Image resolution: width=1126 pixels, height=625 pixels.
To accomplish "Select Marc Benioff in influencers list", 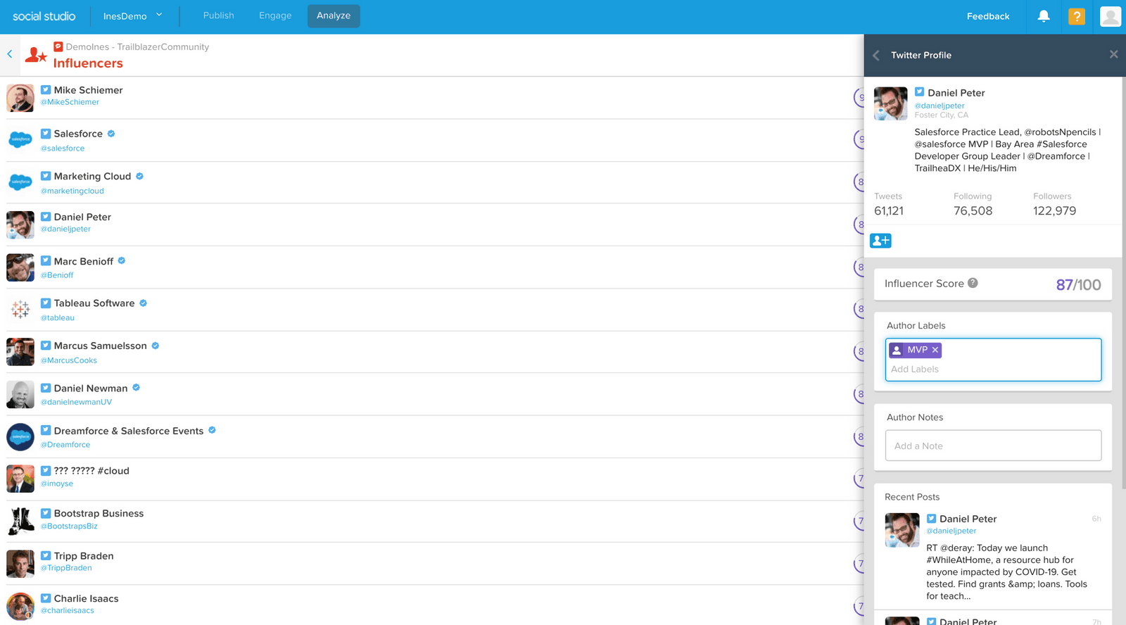I will point(84,261).
